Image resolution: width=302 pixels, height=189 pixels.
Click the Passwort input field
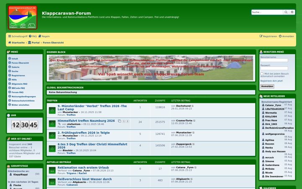[x=274, y=68]
